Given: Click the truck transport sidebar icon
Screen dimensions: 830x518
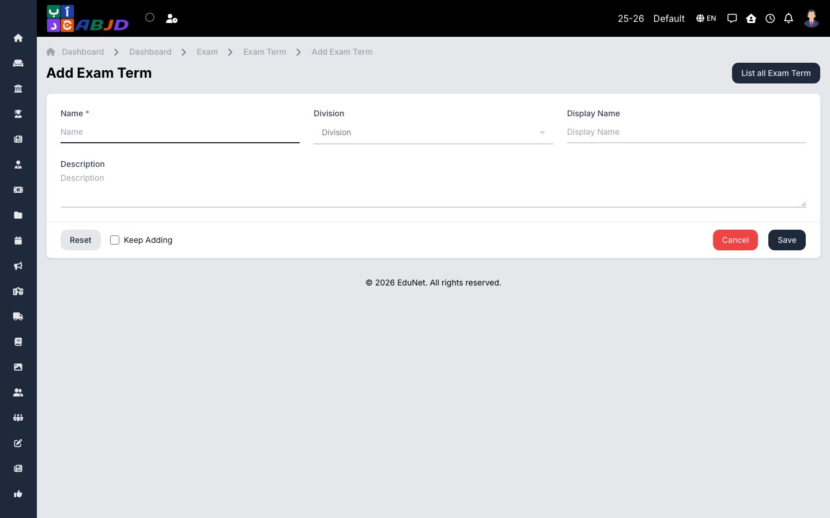Looking at the screenshot, I should (18, 317).
